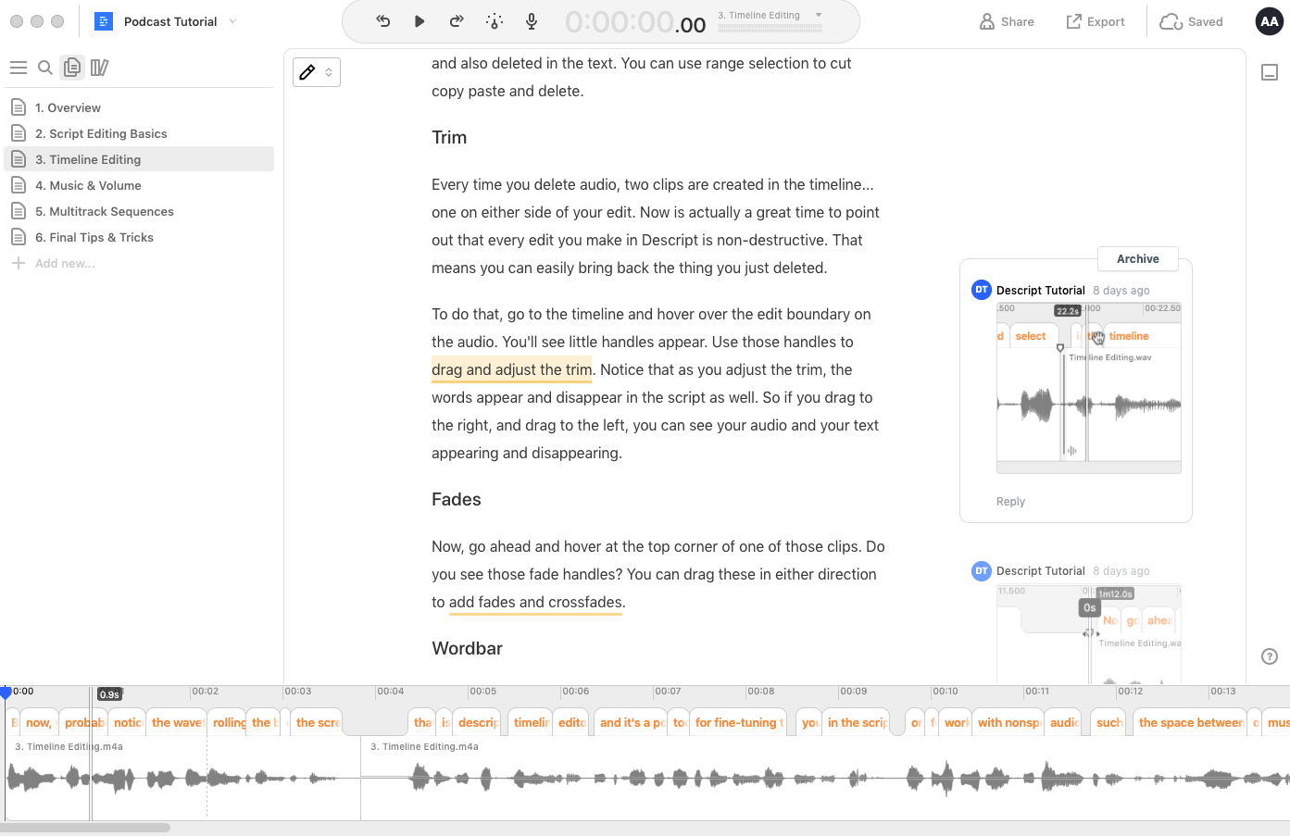Toggle the sidebar with the hamburger icon
This screenshot has width=1290, height=836.
tap(19, 68)
